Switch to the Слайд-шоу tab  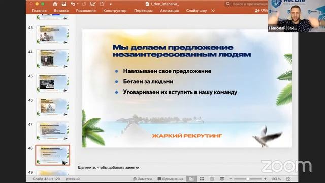click(x=197, y=11)
